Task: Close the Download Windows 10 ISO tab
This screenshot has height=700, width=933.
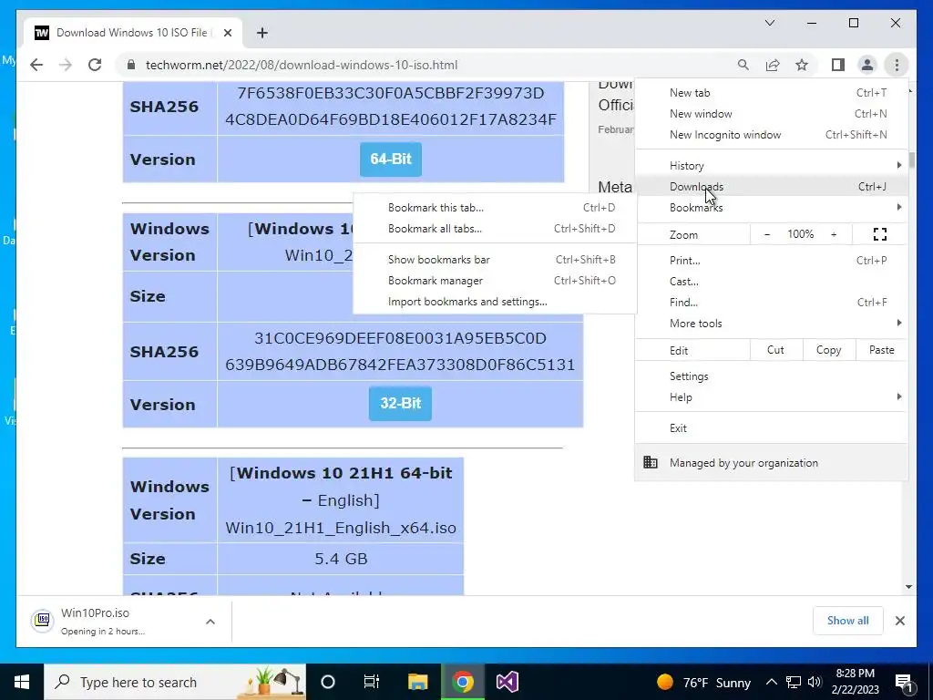Action: pyautogui.click(x=227, y=33)
